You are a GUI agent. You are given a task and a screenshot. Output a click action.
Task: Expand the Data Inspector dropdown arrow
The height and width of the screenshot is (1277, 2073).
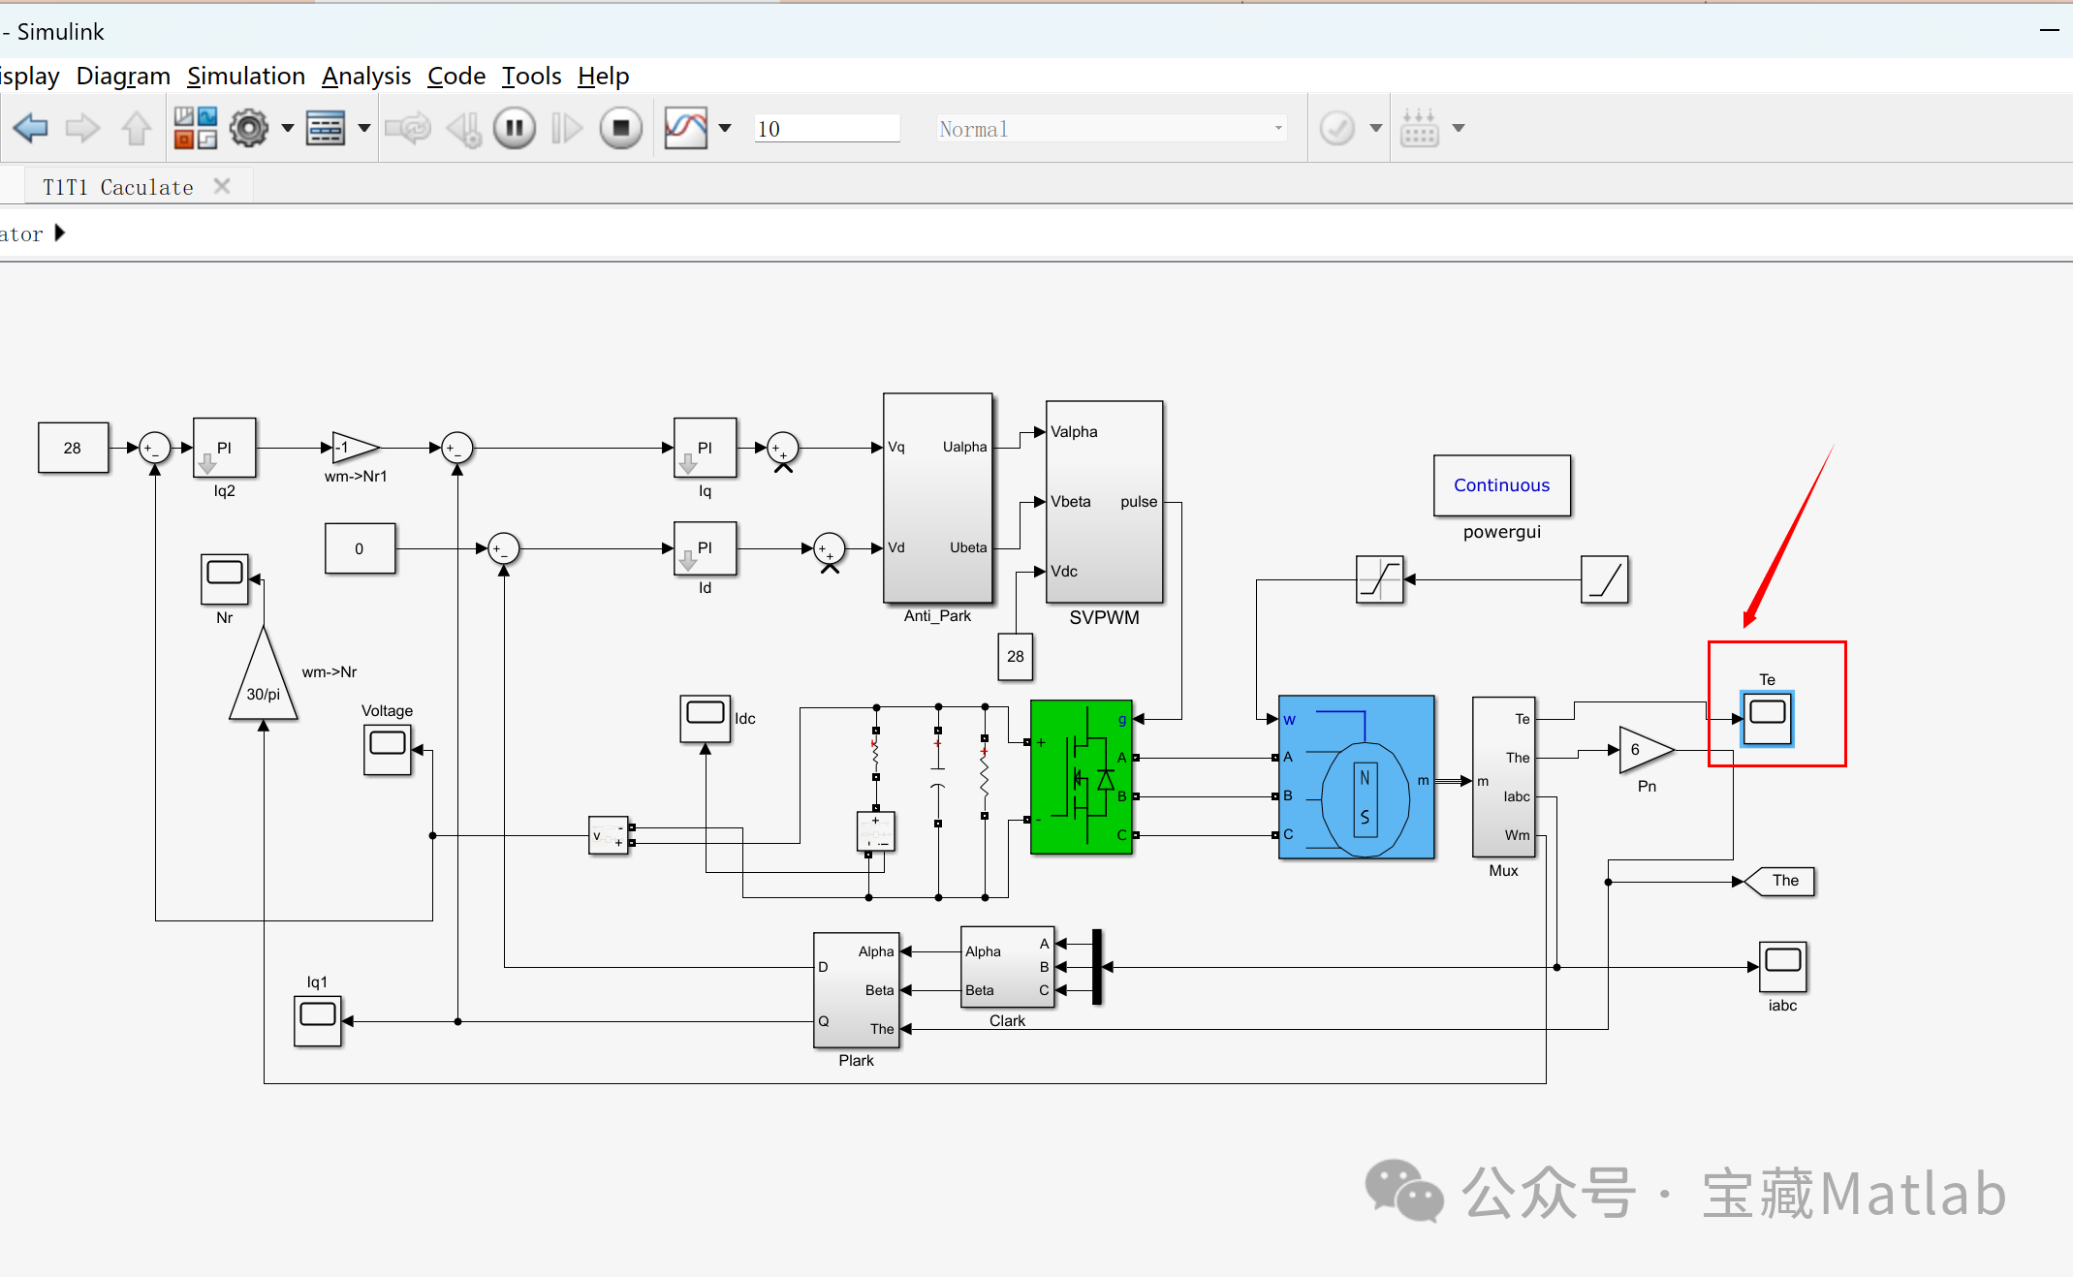[x=725, y=128]
